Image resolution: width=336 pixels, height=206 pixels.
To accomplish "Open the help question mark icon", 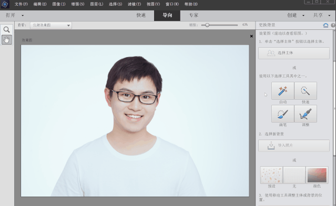I will pos(333,25).
